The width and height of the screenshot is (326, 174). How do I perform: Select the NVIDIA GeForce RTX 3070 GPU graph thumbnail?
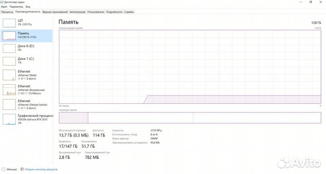click(9, 119)
